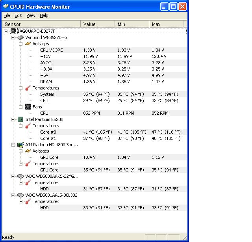Click the thermometer icon under WD5001AALS drive
Screen dimensions: 252x242
(28, 201)
